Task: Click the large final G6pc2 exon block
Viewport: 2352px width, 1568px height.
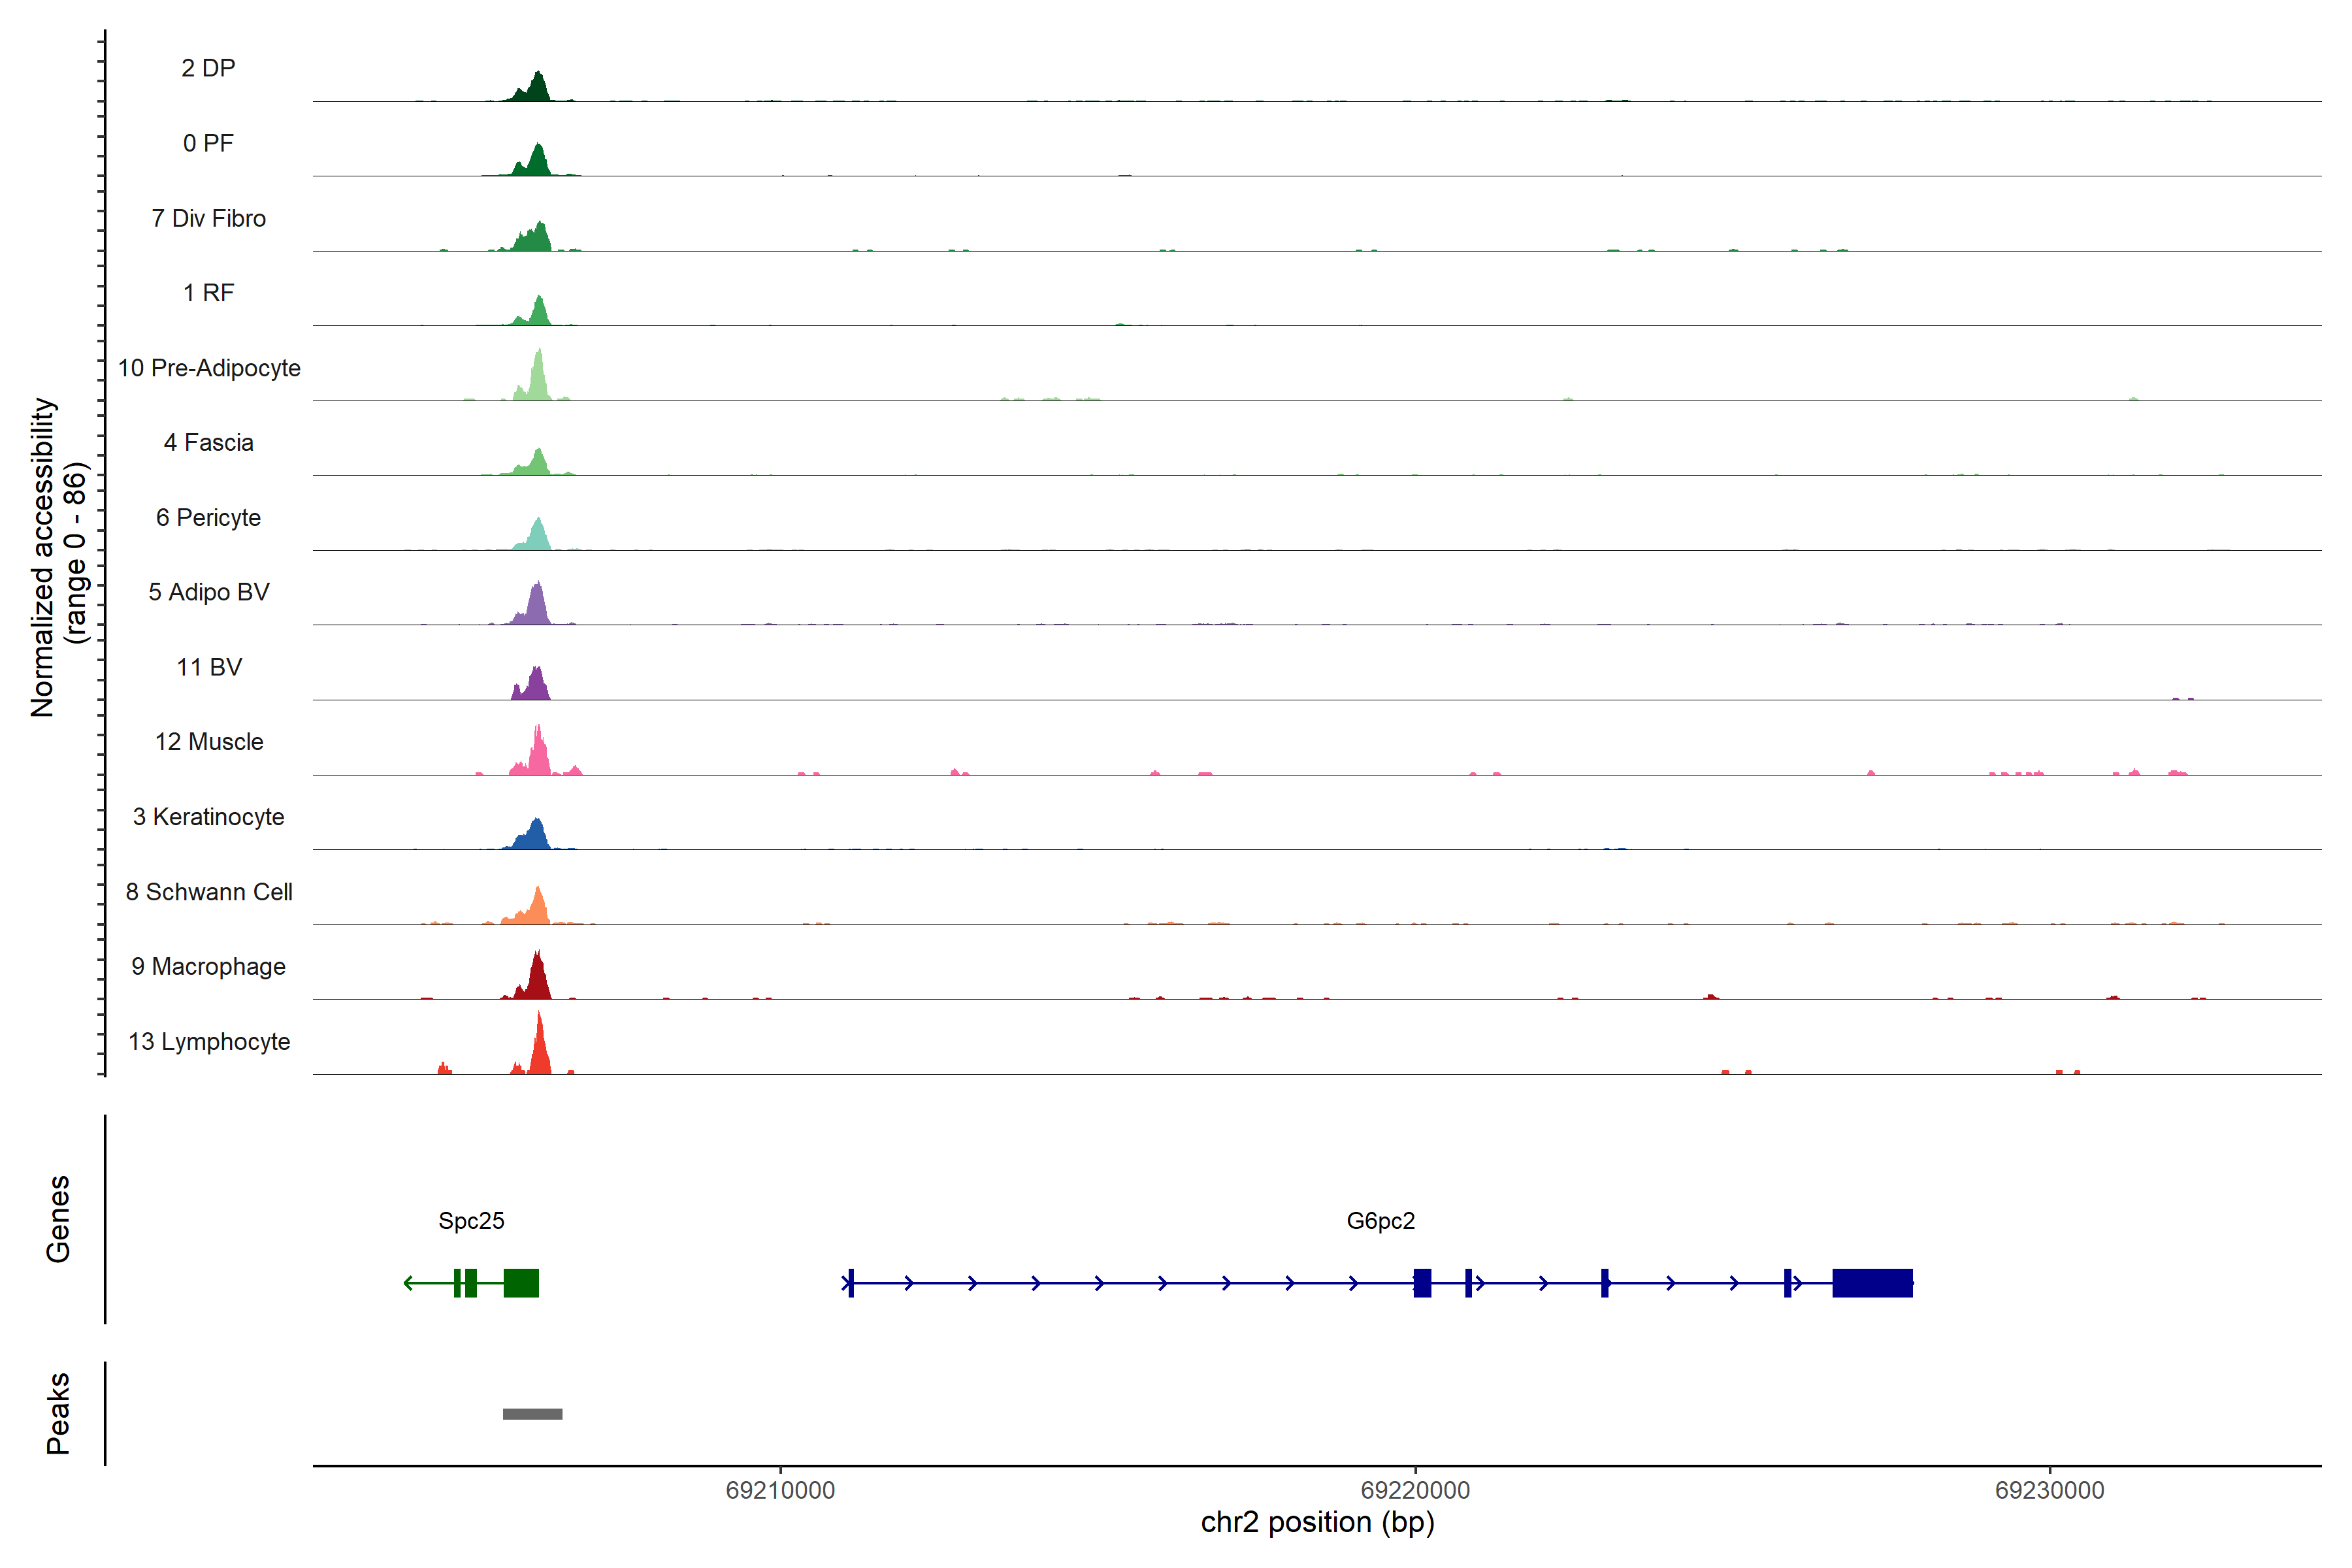Action: pyautogui.click(x=1872, y=1283)
